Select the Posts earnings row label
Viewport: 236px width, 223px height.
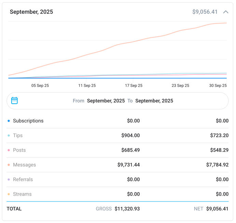19,150
